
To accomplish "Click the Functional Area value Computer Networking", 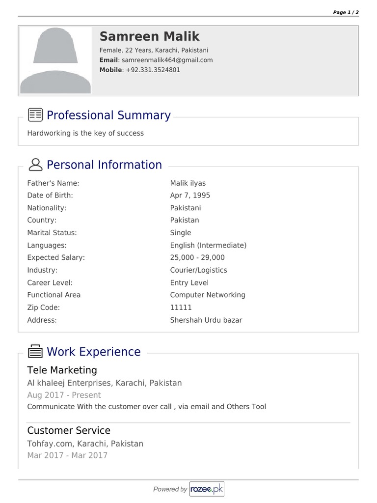I will [208, 295].
